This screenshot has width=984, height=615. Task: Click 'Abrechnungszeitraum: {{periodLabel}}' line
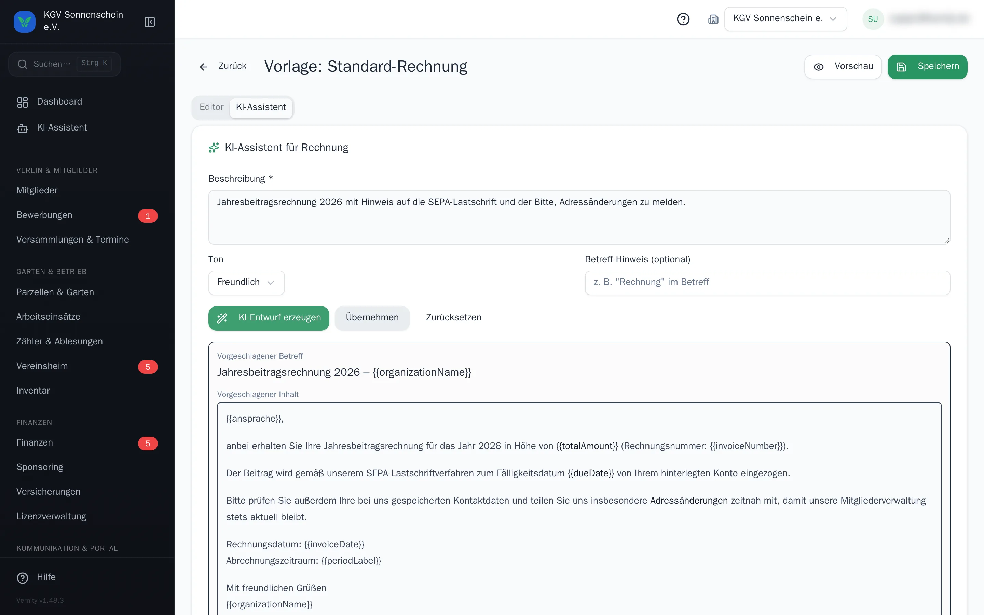(304, 561)
